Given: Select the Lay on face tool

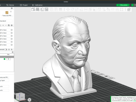Looking at the screenshot, I should tap(81, 9).
